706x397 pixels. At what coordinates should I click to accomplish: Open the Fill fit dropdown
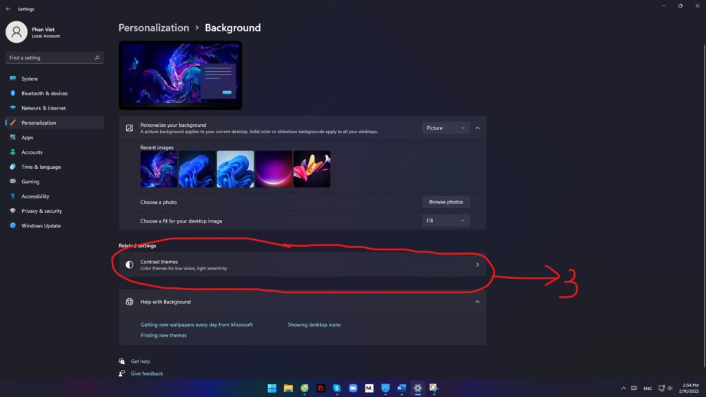tap(445, 221)
